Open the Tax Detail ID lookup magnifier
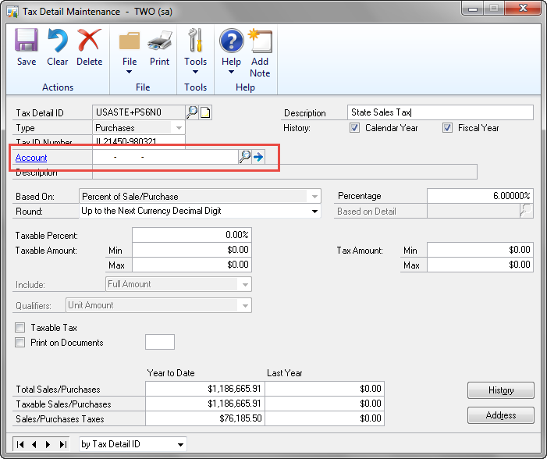 [x=192, y=112]
